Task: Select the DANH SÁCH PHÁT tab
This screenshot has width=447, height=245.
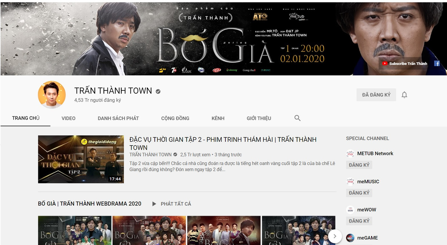Action: pyautogui.click(x=118, y=118)
